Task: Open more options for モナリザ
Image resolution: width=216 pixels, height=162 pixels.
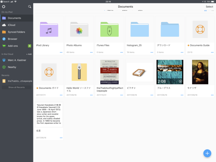Action: pos(212,95)
